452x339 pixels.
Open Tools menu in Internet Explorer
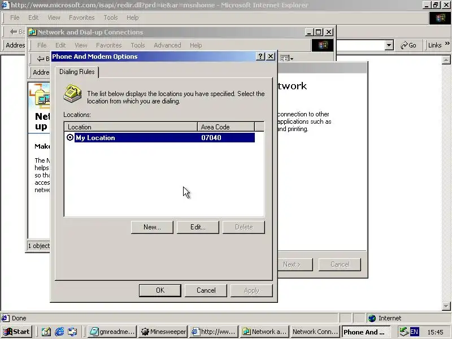111,18
